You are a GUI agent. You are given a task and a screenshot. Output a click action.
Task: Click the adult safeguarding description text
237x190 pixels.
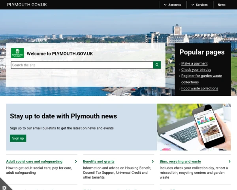click(39, 170)
